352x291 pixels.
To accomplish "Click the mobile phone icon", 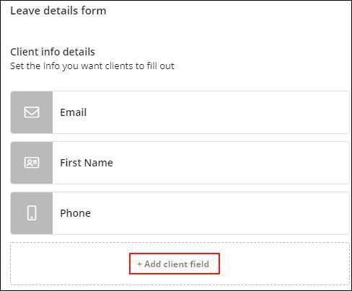I will click(x=32, y=213).
